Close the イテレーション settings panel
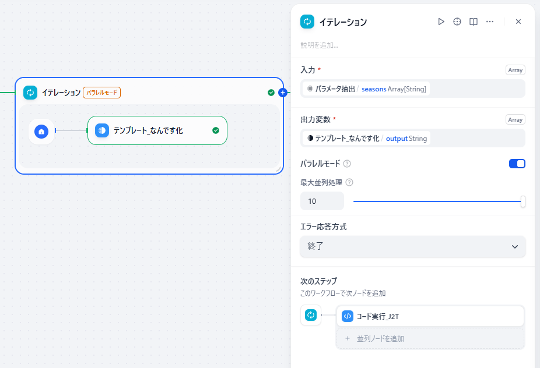The image size is (540, 368). coord(518,22)
